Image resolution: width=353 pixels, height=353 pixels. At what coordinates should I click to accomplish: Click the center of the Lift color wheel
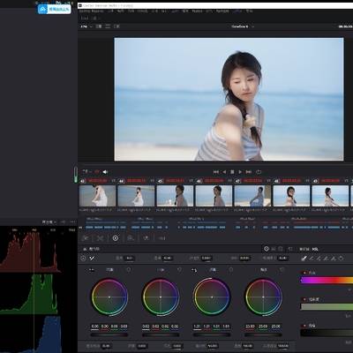click(109, 297)
